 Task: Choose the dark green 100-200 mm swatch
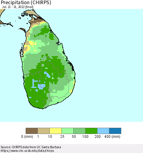pos(91,131)
